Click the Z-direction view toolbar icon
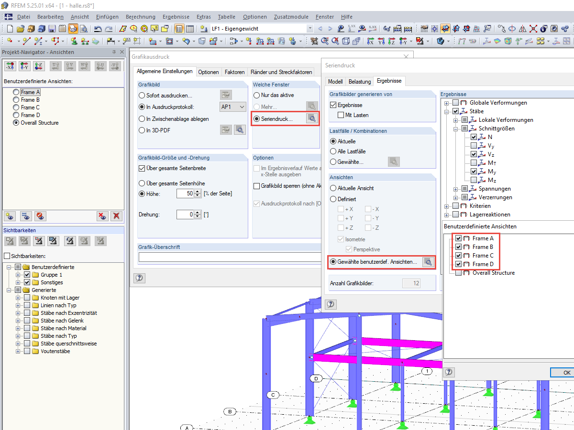This screenshot has height=430, width=574. pyautogui.click(x=393, y=41)
